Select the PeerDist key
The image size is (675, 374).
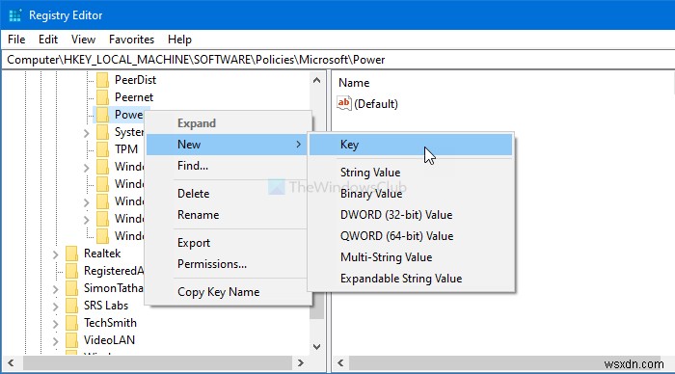tap(135, 80)
